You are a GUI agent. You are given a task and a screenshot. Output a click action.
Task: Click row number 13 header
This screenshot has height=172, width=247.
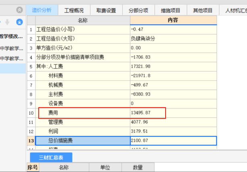click(x=31, y=141)
